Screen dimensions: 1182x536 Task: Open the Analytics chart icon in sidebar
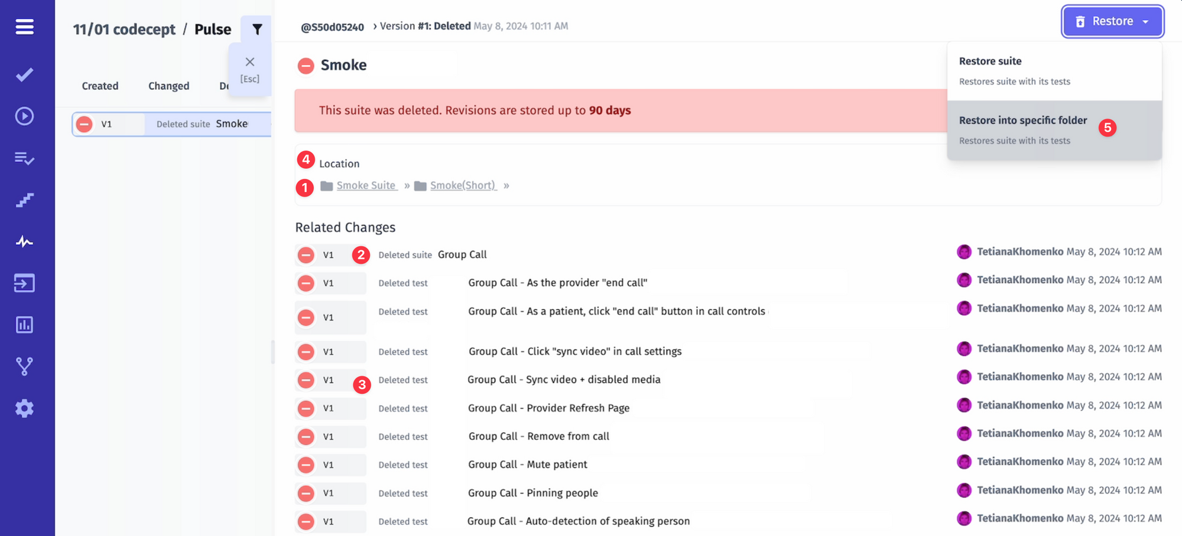tap(24, 325)
